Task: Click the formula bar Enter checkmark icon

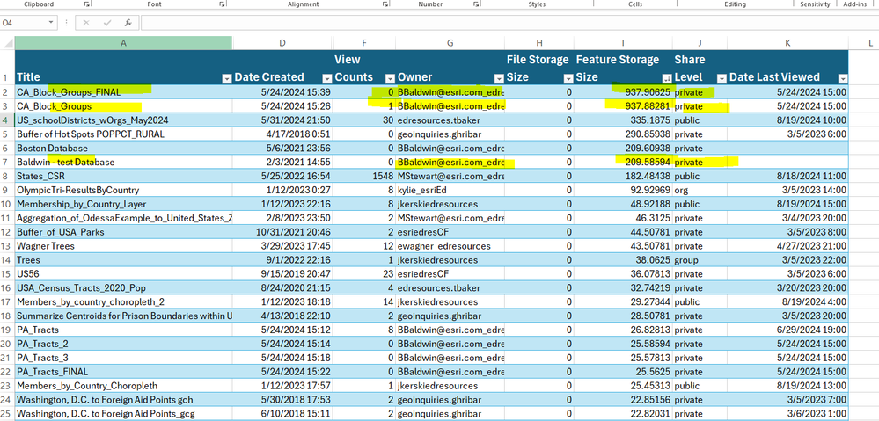Action: point(108,22)
